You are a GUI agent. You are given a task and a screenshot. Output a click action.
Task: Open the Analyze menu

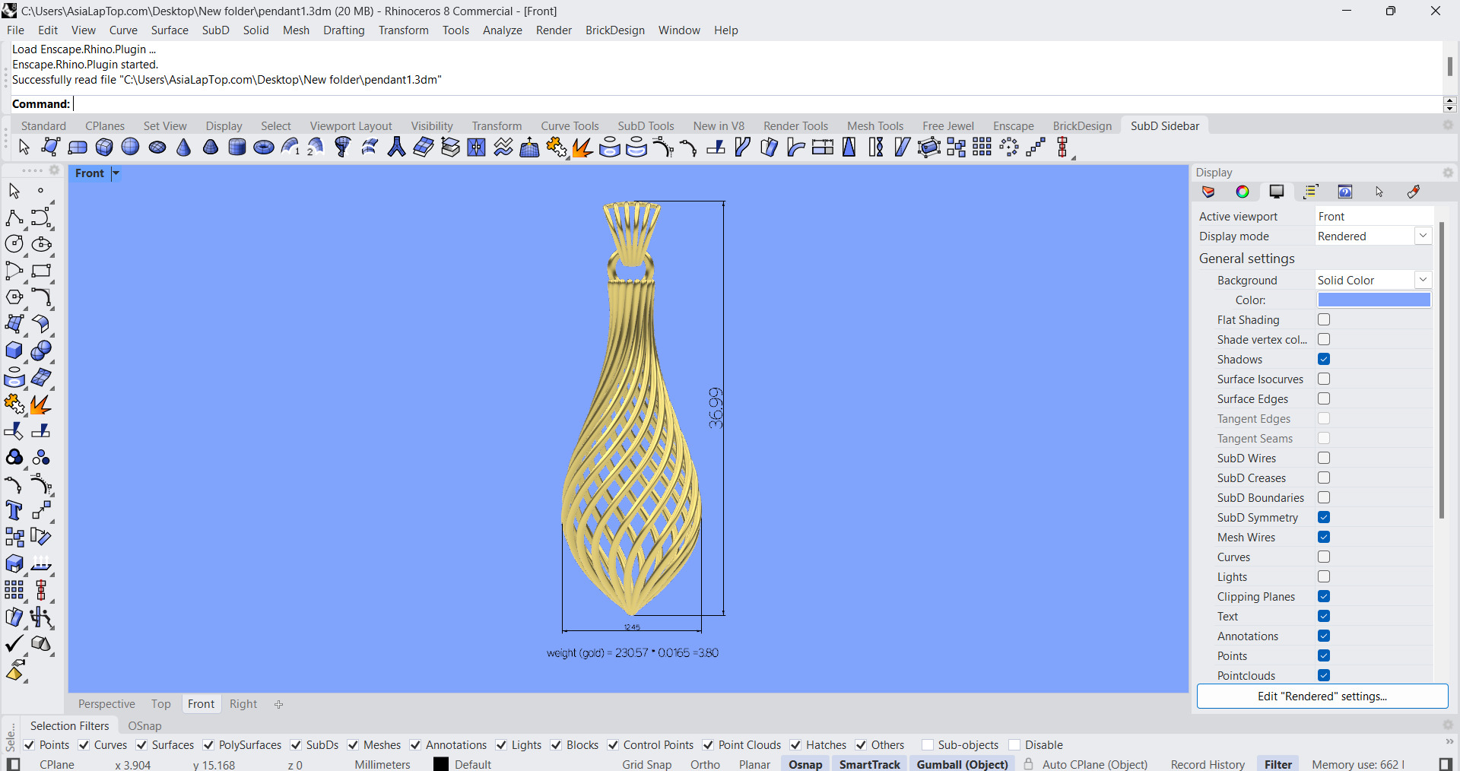[503, 30]
